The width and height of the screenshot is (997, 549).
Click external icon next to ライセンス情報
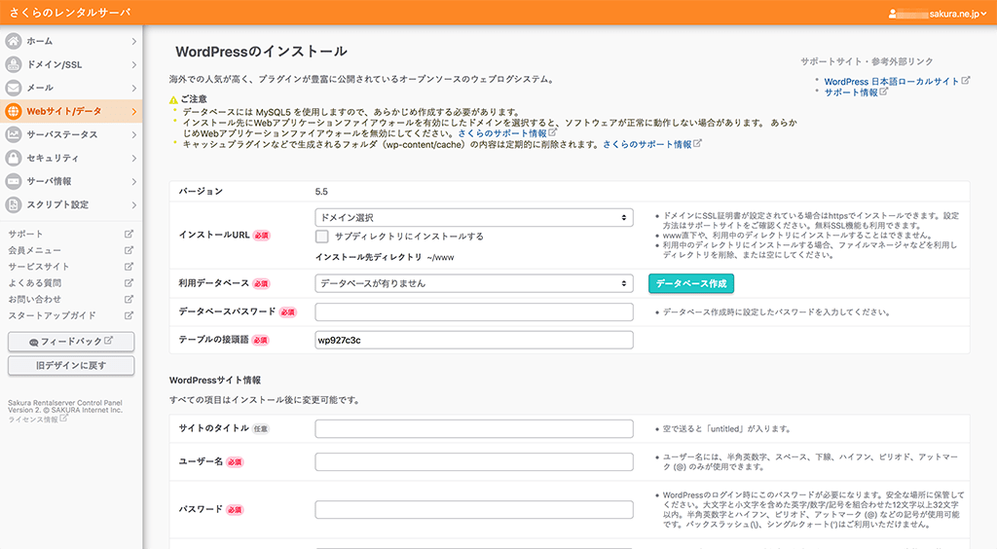[x=63, y=419]
